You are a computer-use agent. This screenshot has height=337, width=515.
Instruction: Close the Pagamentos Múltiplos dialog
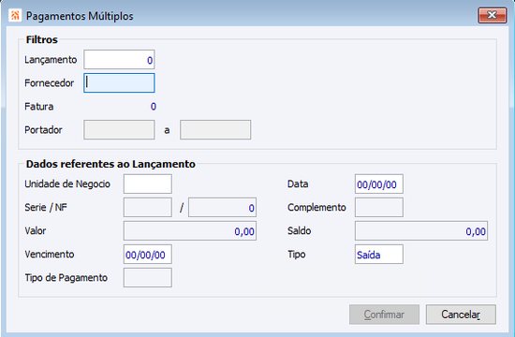pos(492,15)
